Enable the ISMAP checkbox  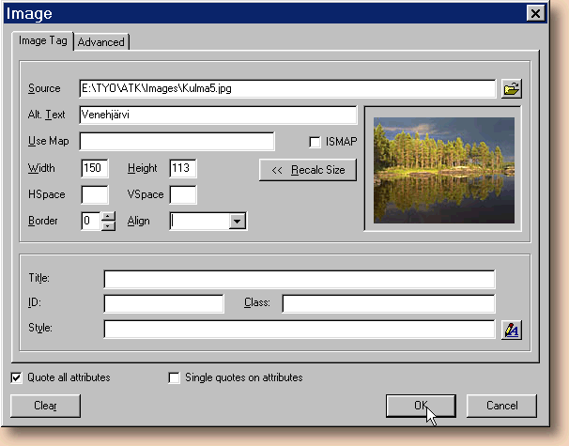[x=315, y=142]
